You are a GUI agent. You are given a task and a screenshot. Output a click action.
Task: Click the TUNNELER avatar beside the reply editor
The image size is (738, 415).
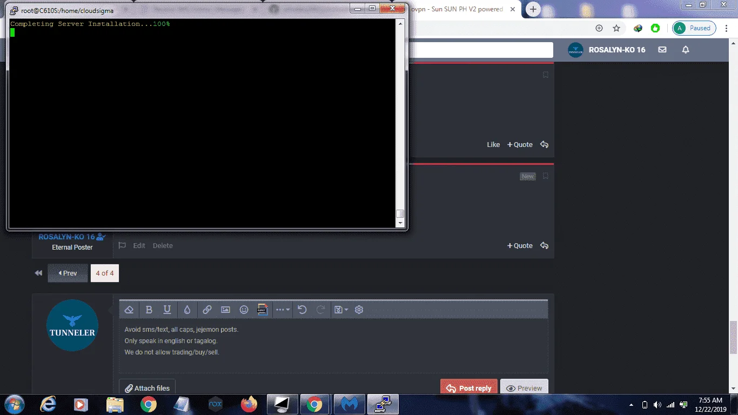tap(72, 325)
